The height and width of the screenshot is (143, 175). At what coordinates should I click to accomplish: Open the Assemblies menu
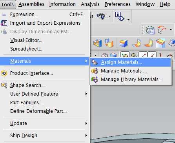pyautogui.click(x=31, y=4)
